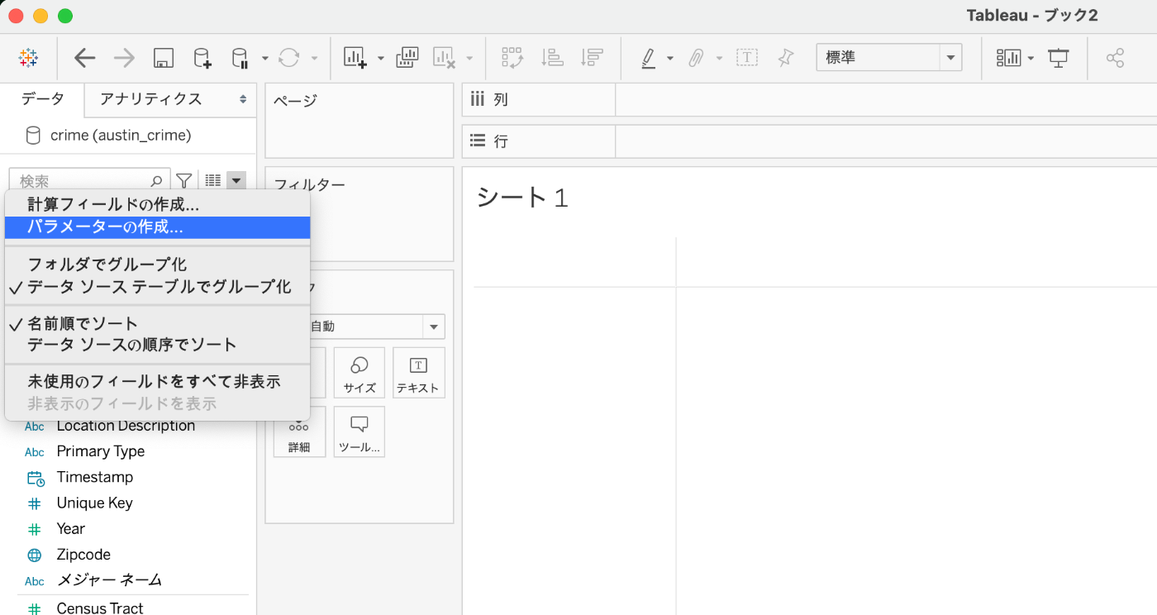Sort ascending toolbar icon

pyautogui.click(x=552, y=58)
